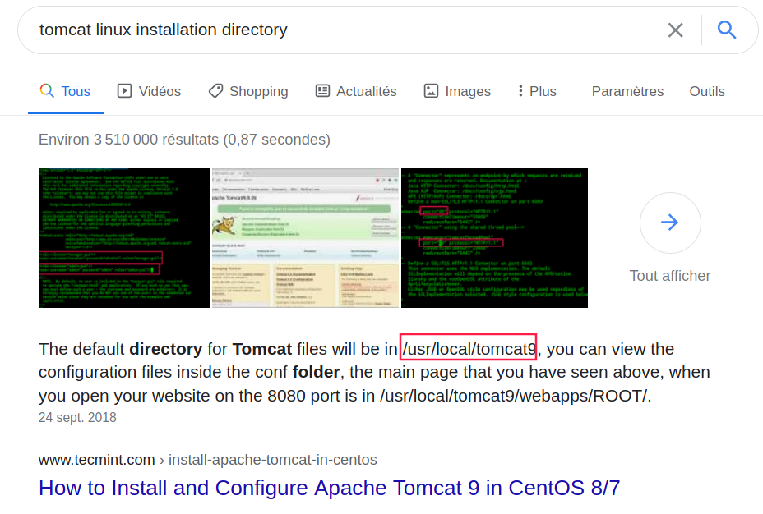Image resolution: width=763 pixels, height=514 pixels.
Task: Click the Images picture icon
Action: tap(431, 91)
